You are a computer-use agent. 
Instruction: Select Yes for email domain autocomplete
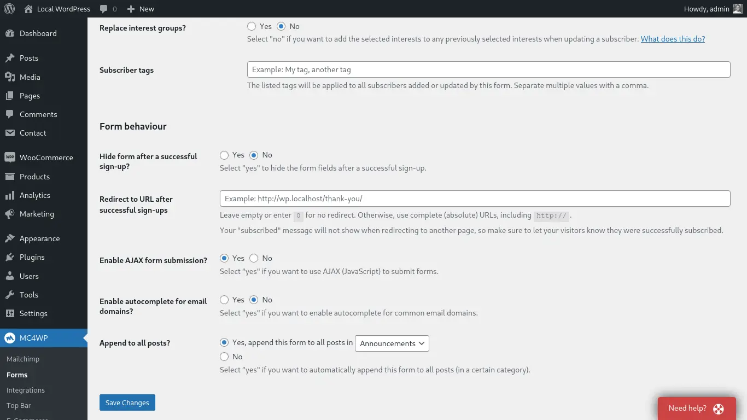(224, 300)
